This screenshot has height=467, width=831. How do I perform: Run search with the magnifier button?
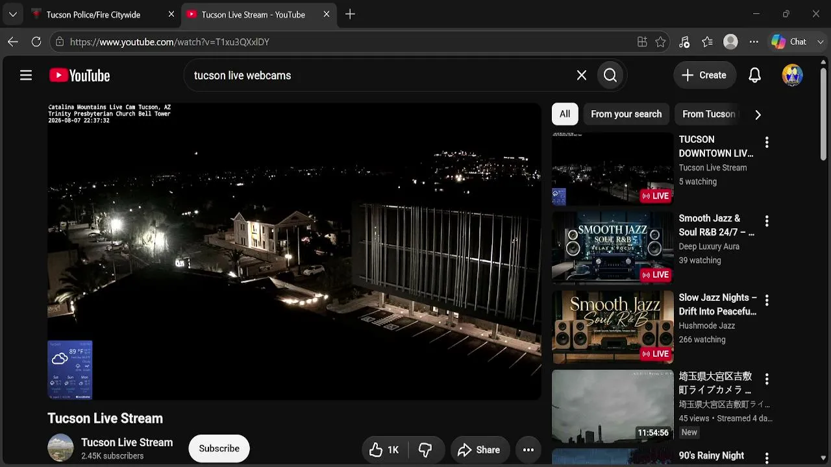point(610,75)
